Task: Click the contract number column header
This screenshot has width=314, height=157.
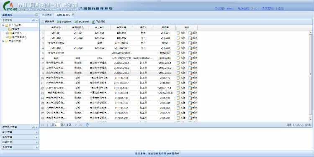Action: [x=121, y=28]
